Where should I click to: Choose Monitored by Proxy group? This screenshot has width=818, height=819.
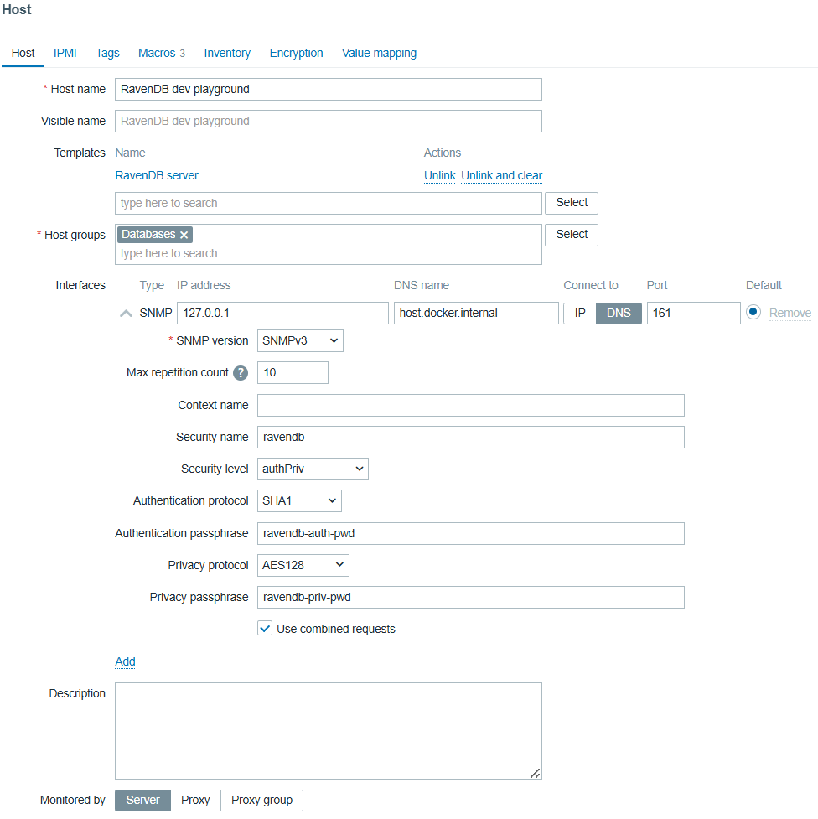261,801
